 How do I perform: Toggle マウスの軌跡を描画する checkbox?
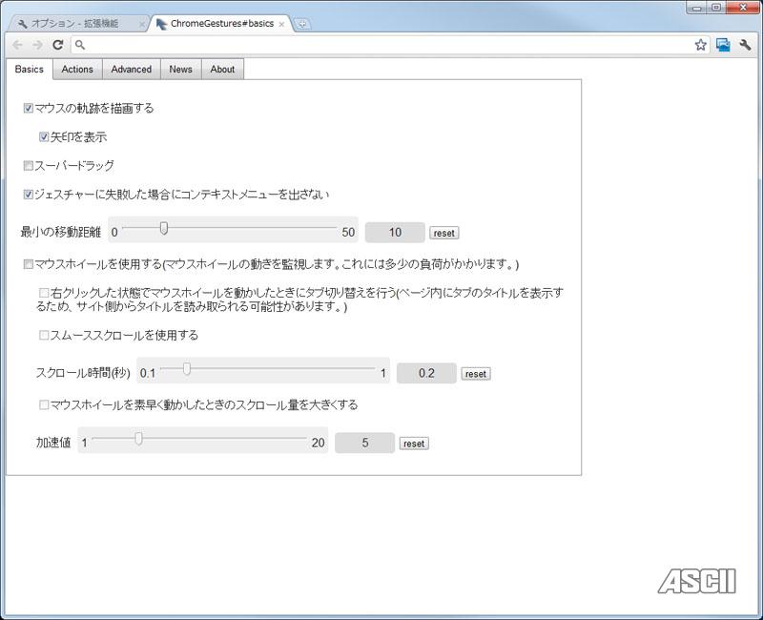(29, 108)
